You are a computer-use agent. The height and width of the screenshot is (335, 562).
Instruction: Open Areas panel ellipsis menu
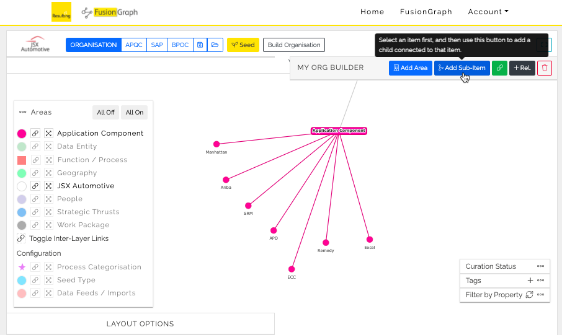(22, 112)
